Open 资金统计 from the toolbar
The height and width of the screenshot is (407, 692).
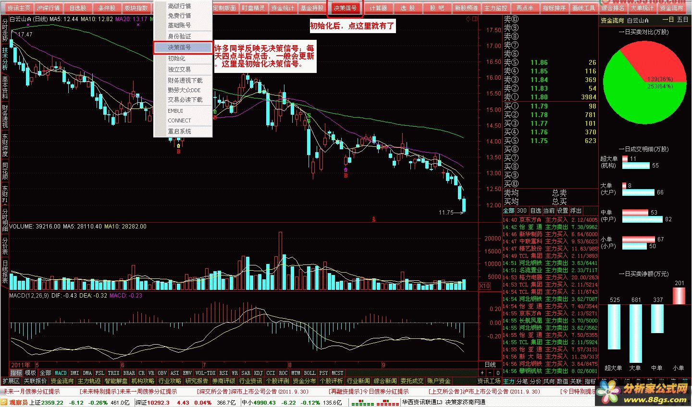pyautogui.click(x=283, y=8)
